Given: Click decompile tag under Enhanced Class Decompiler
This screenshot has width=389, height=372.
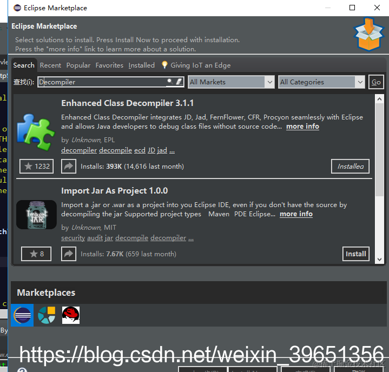Looking at the screenshot, I should tap(115, 150).
